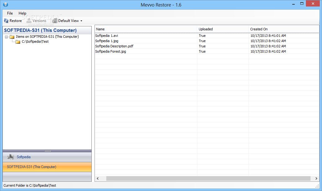Open the Default View dropdown arrow
The image size is (322, 191).
(x=81, y=21)
